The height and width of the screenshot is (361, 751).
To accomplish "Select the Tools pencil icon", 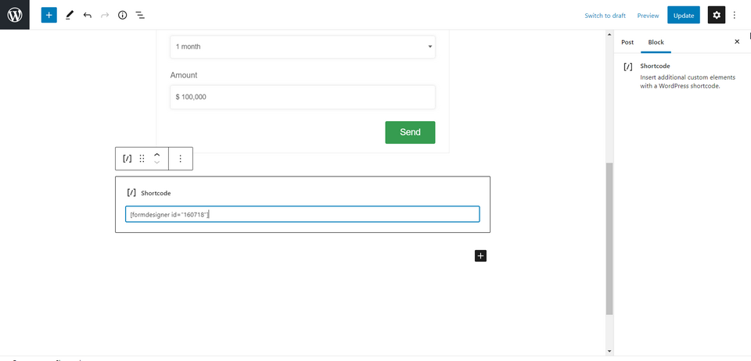I will point(69,15).
